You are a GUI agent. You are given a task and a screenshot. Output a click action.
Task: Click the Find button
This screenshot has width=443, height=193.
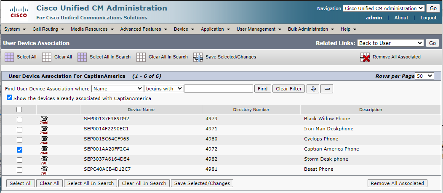tap(262, 89)
